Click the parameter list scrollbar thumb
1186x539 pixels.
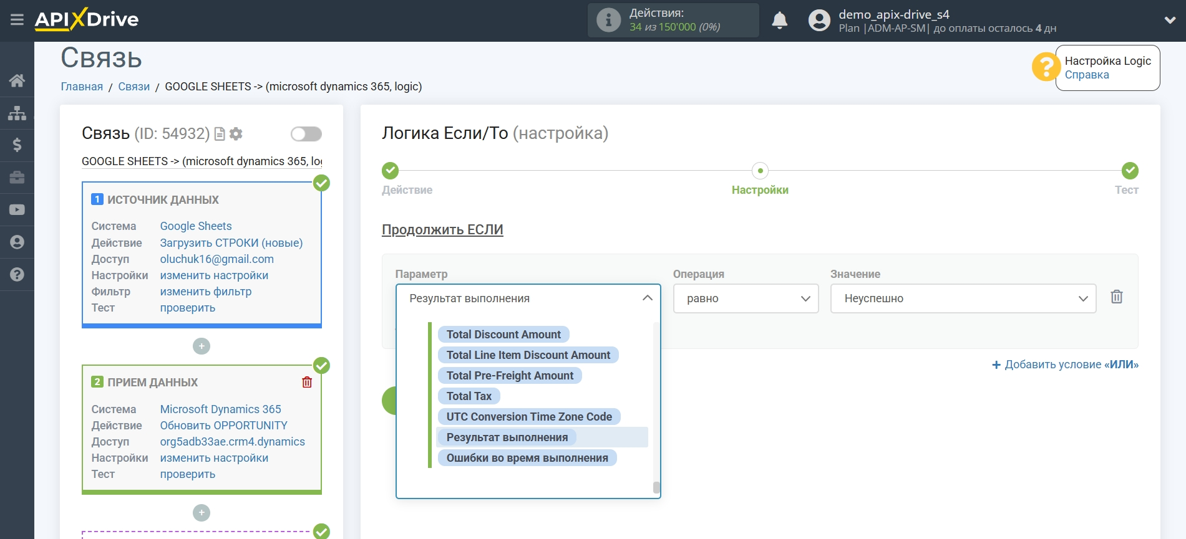pos(656,487)
